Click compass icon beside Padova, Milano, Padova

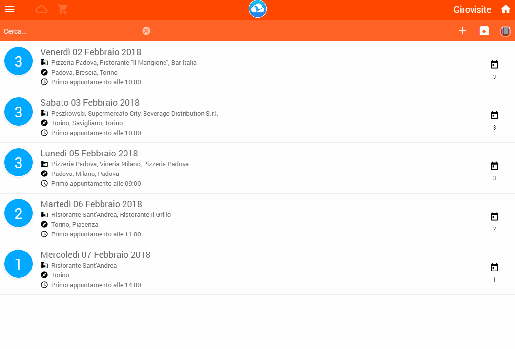(44, 174)
